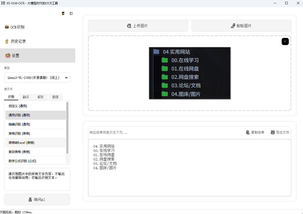
Task: Switch to the 识别 prompt tab
Action: [x=11, y=97]
